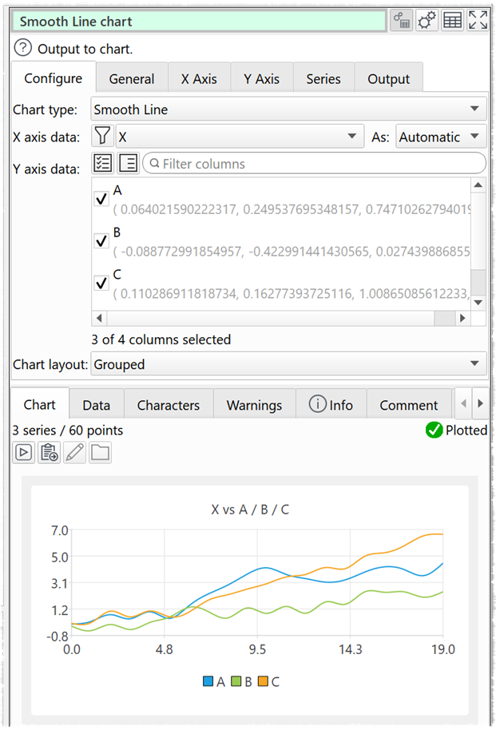Click the open folder icon under Chart tab

101,453
